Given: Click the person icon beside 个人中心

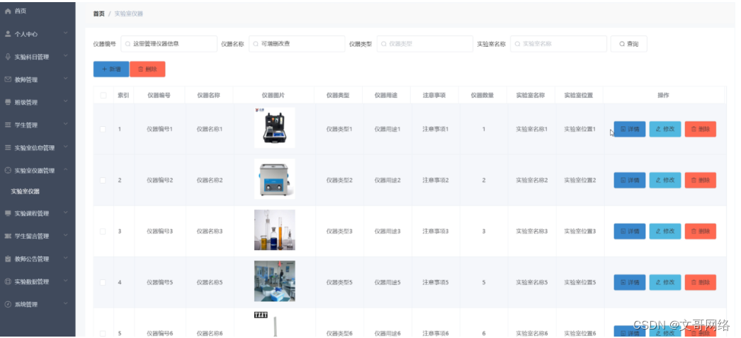Looking at the screenshot, I should click(x=8, y=34).
